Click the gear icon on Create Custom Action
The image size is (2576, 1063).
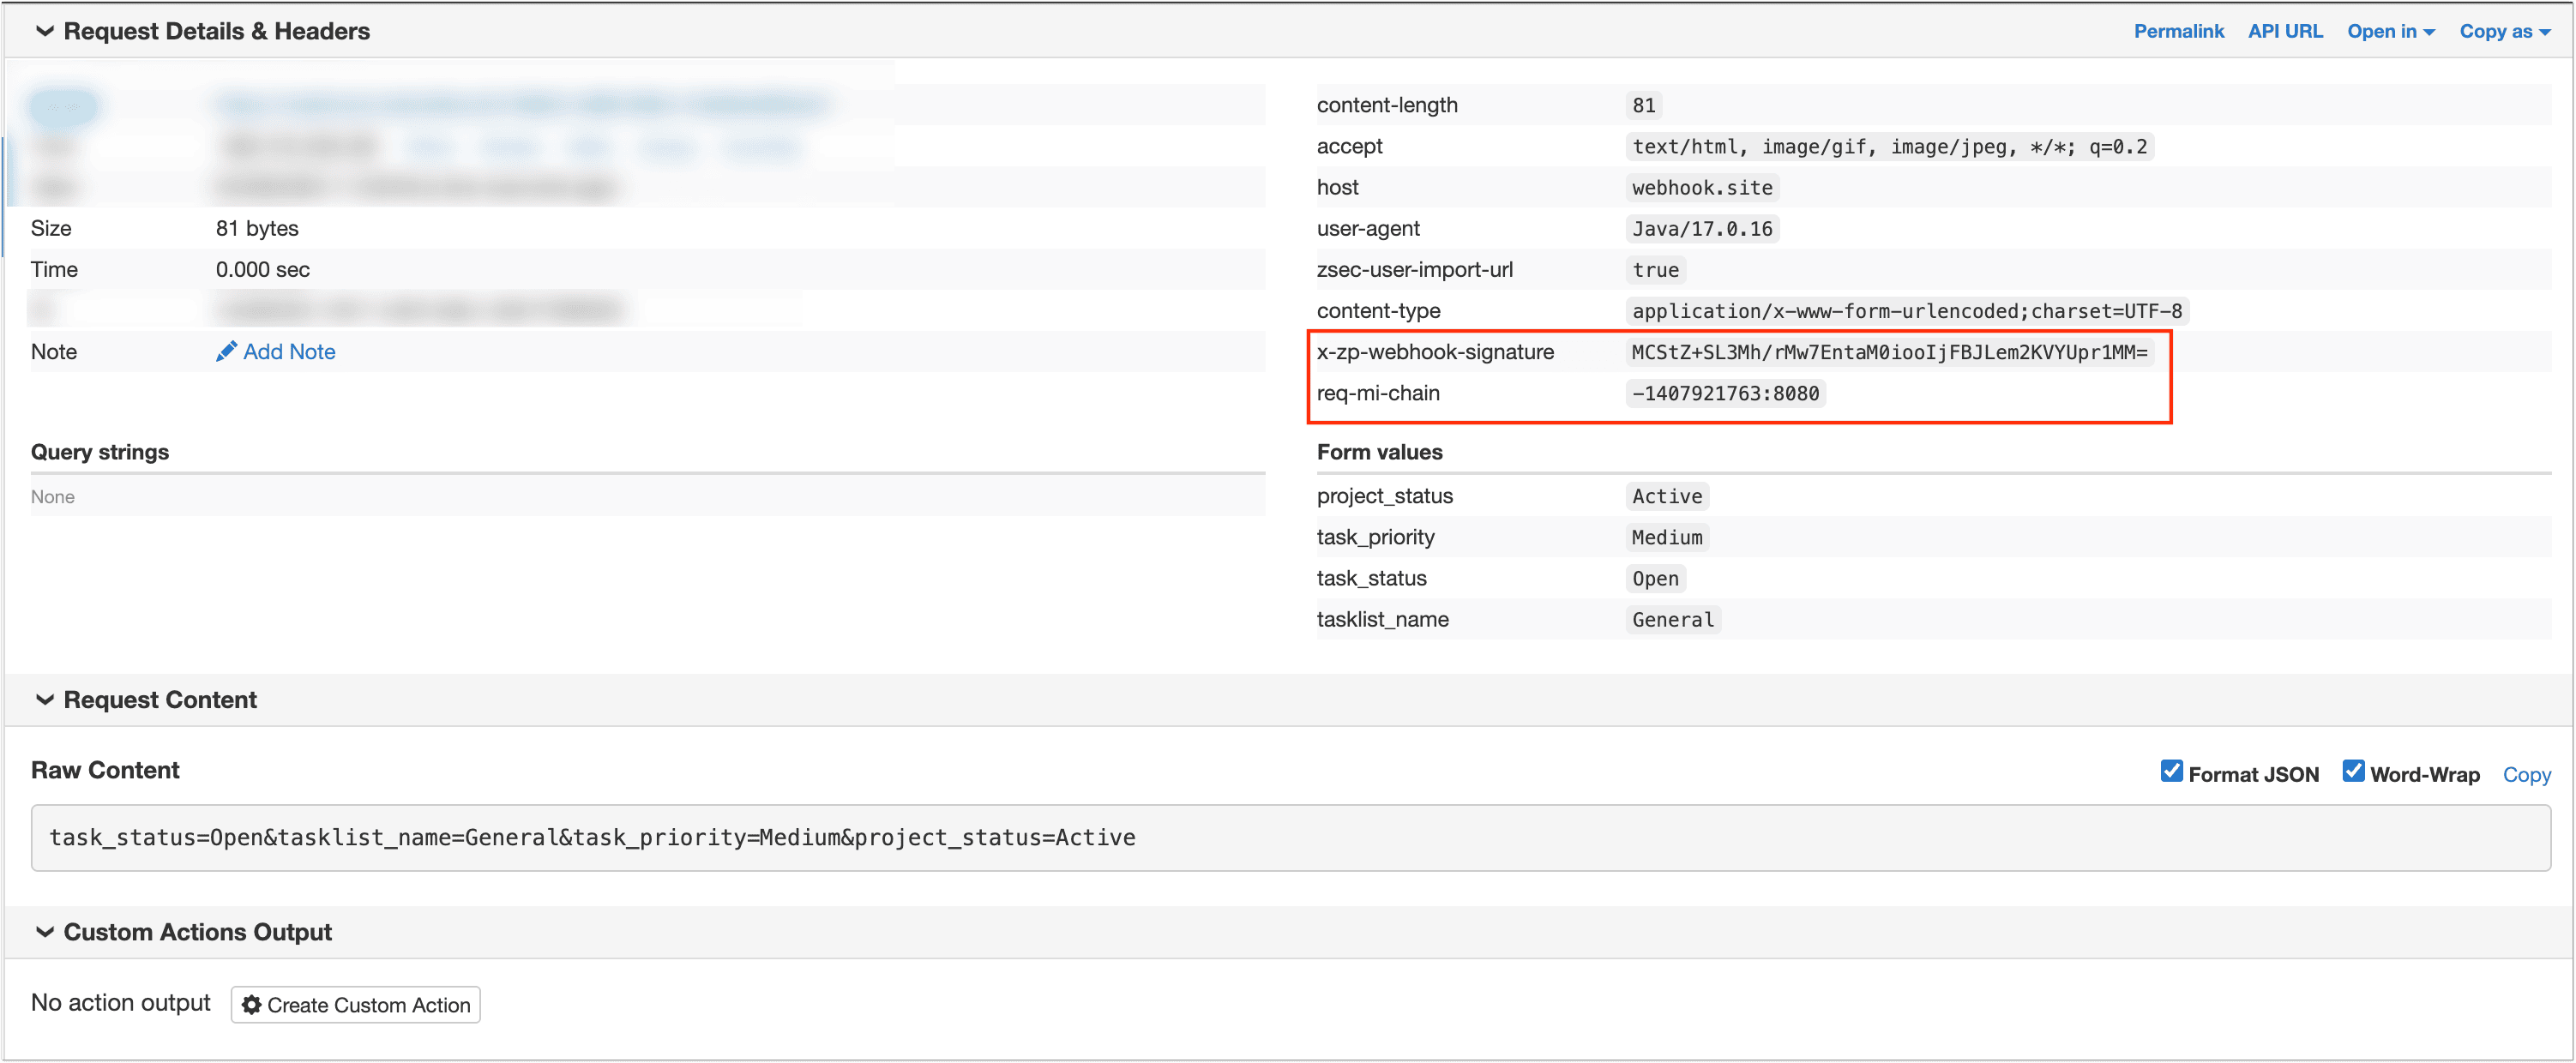coord(252,1004)
